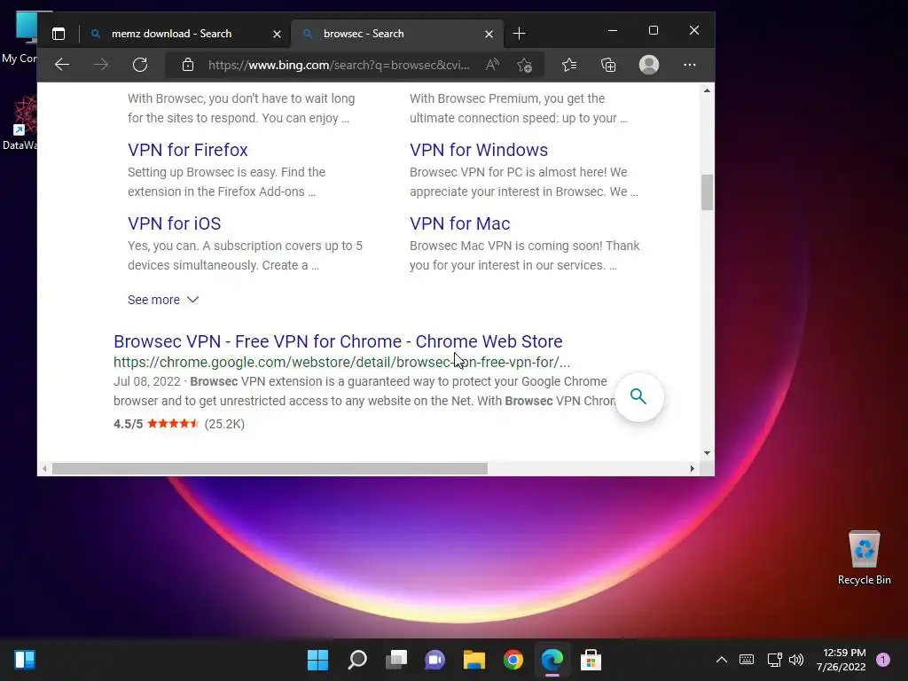Open Edge Settings and more menu

click(689, 64)
